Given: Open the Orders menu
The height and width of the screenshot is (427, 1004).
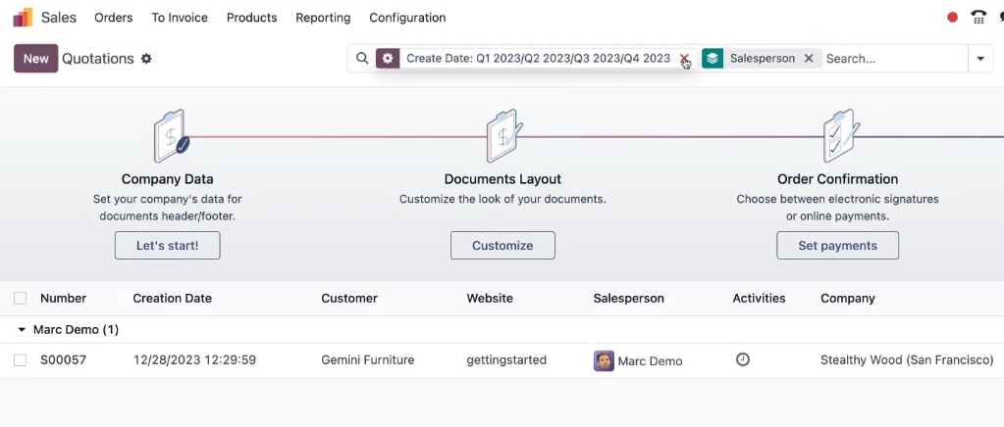Looking at the screenshot, I should (x=113, y=18).
